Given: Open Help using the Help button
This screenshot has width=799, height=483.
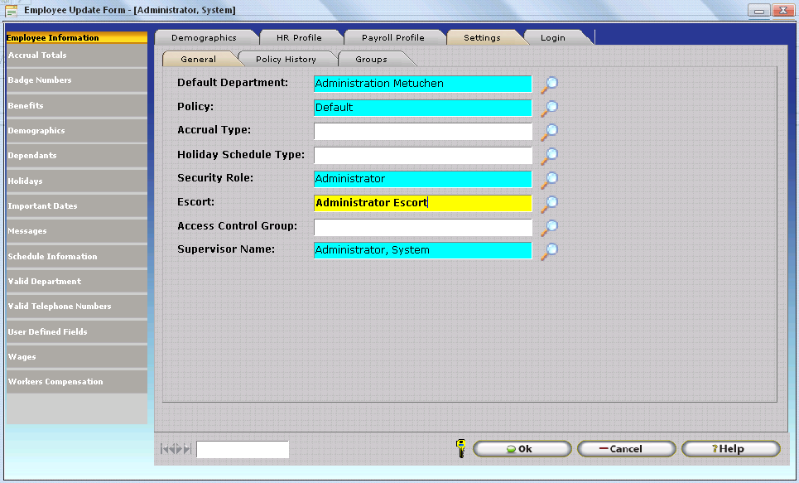Looking at the screenshot, I should click(730, 449).
